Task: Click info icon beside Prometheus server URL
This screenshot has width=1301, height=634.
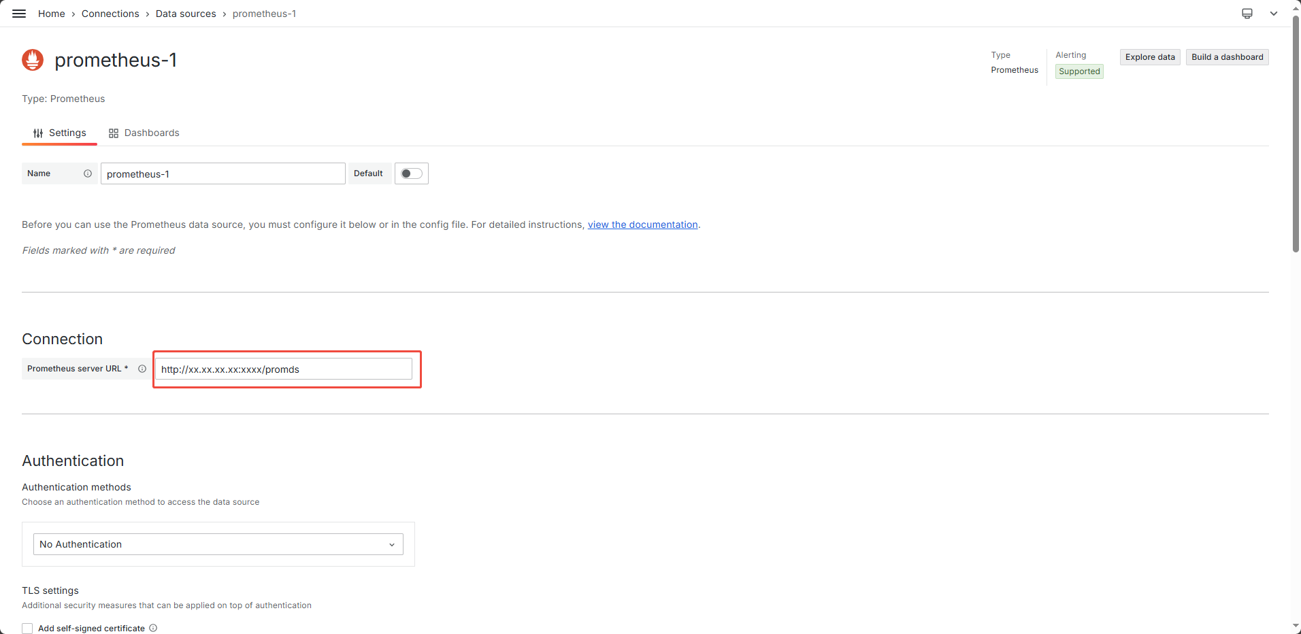Action: click(x=142, y=369)
